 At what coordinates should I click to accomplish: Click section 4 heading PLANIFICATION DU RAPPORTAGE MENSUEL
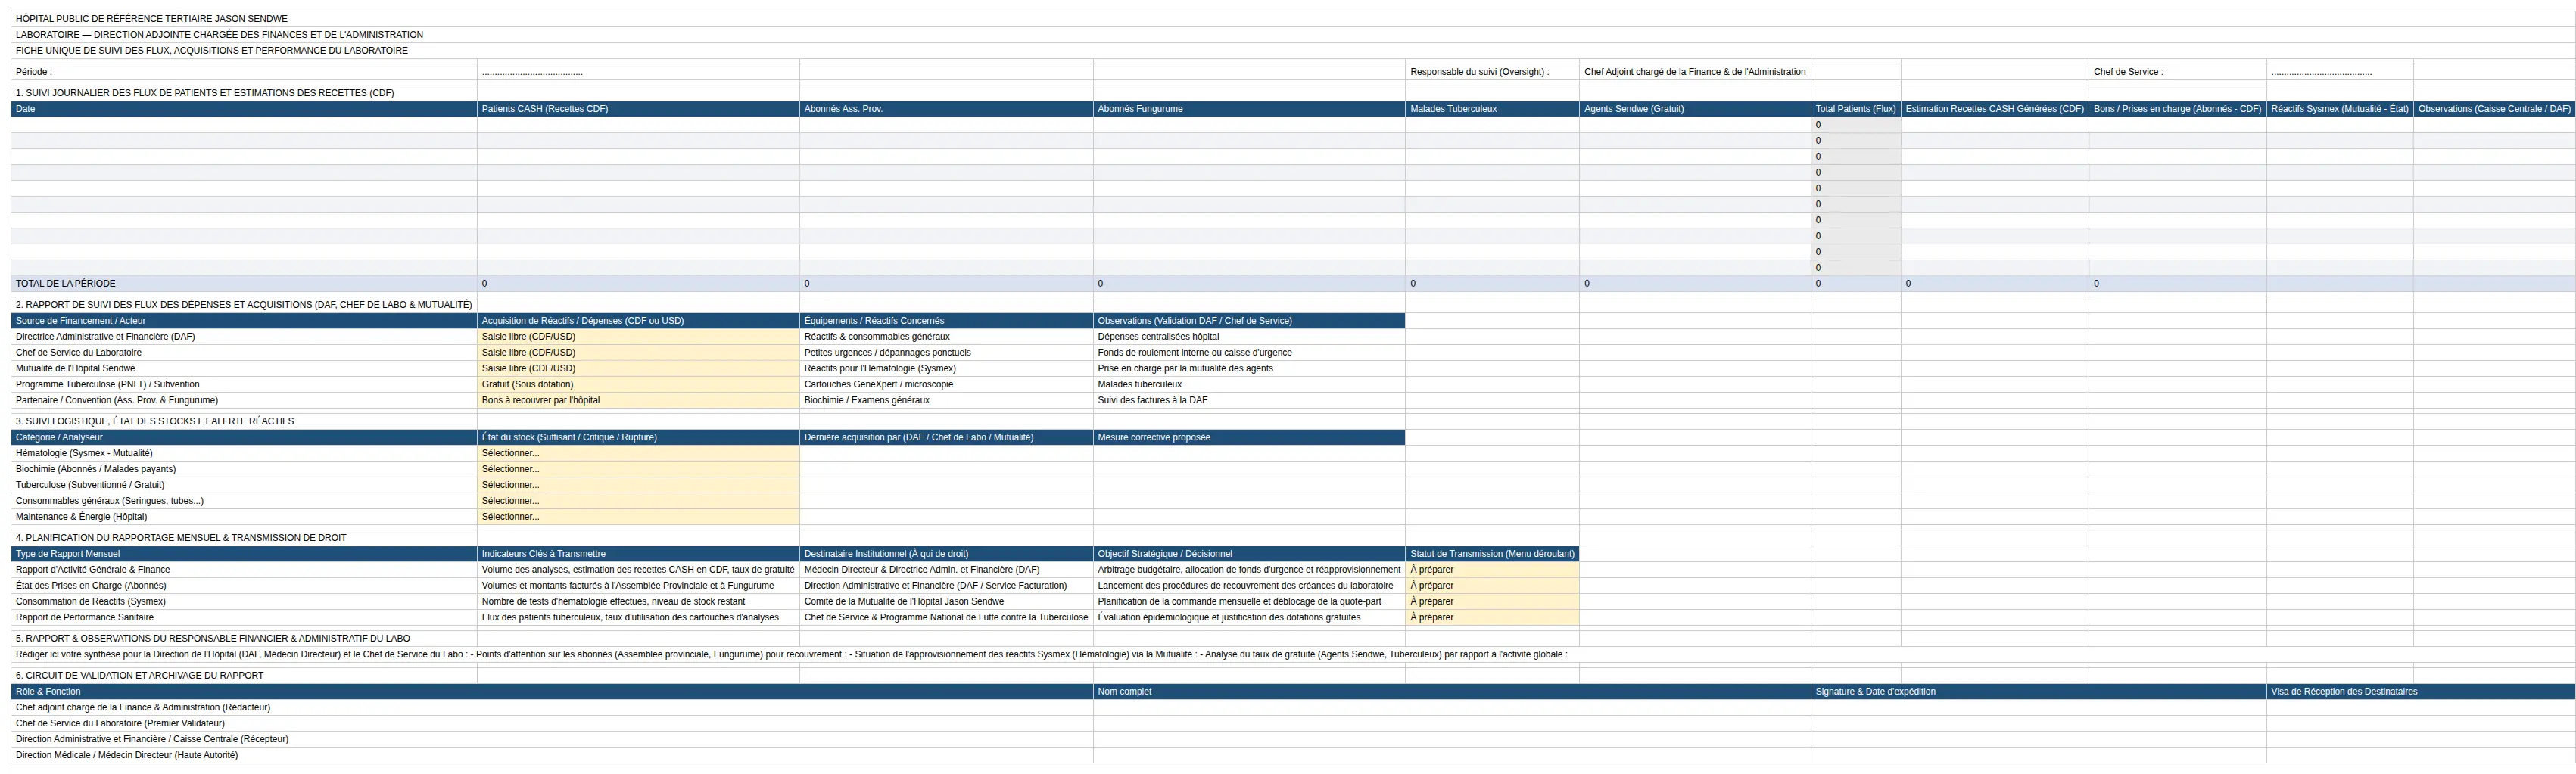244,538
